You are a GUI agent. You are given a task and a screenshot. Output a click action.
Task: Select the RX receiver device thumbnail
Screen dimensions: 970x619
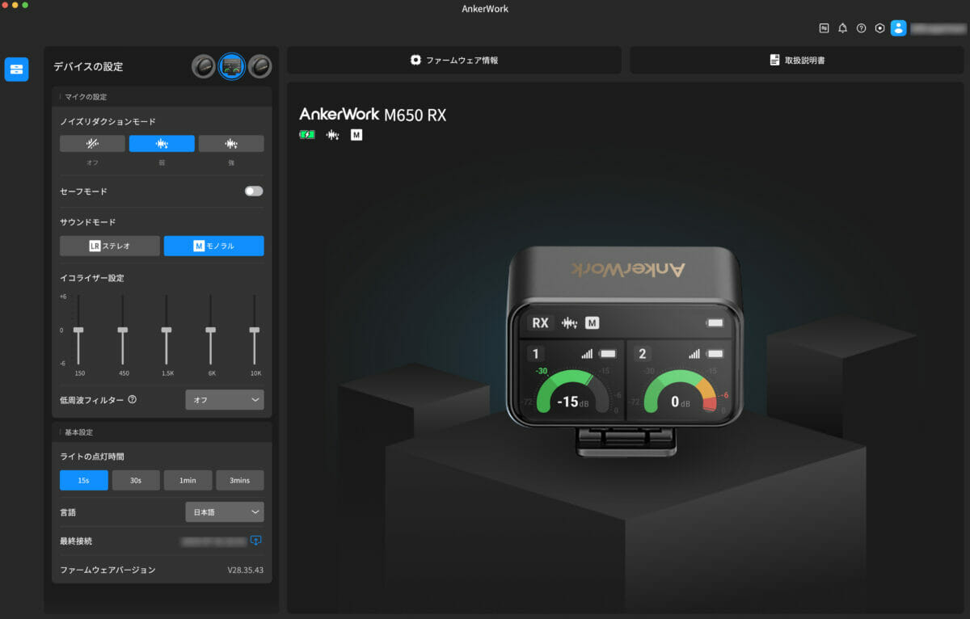pyautogui.click(x=232, y=67)
